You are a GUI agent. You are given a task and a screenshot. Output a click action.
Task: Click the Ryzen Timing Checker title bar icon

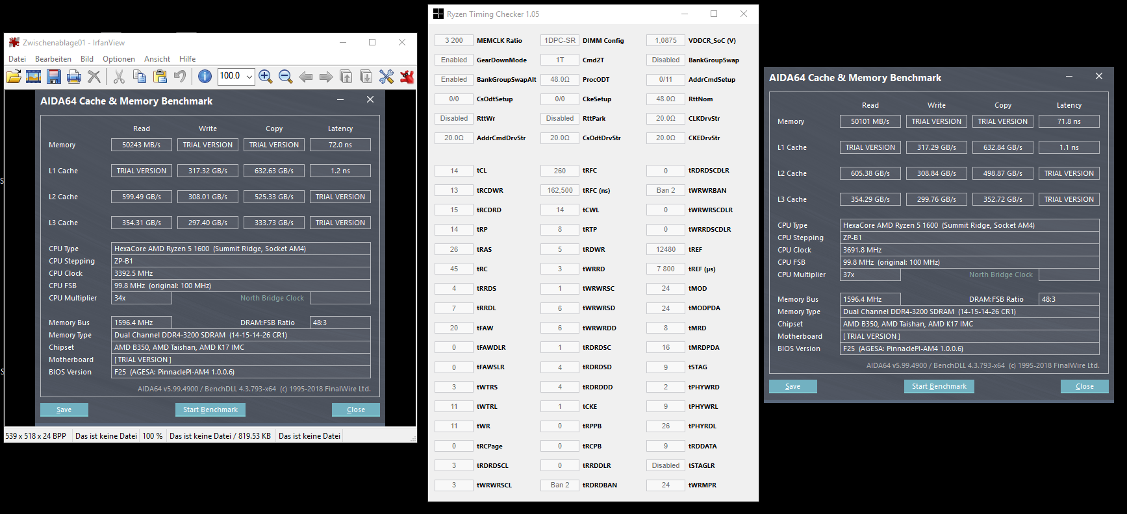[x=438, y=14]
